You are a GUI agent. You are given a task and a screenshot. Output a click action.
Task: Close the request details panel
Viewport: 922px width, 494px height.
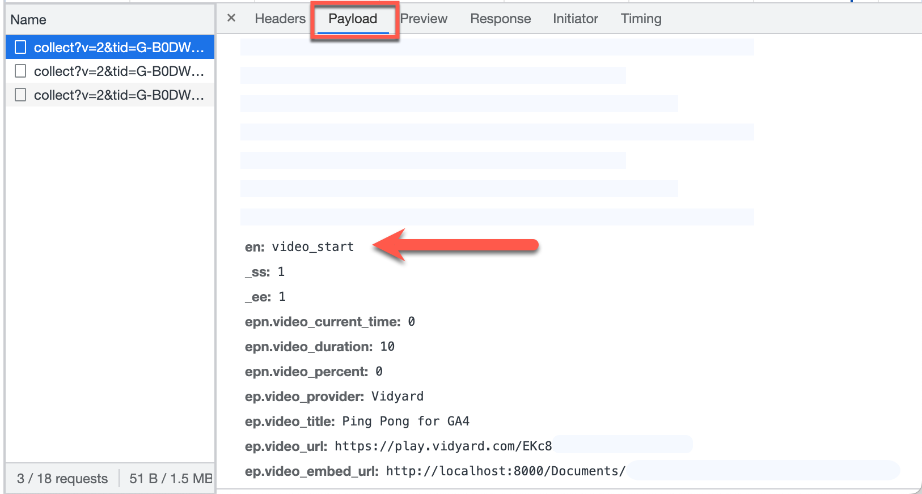231,18
